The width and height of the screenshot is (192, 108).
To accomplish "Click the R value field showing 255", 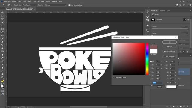I will pos(158,72).
